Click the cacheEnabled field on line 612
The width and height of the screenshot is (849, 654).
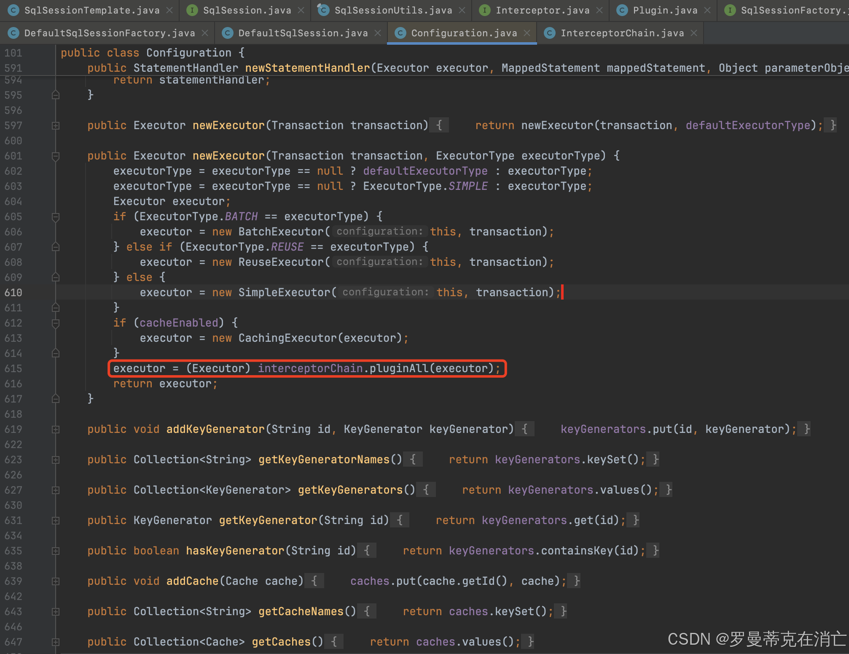(179, 323)
